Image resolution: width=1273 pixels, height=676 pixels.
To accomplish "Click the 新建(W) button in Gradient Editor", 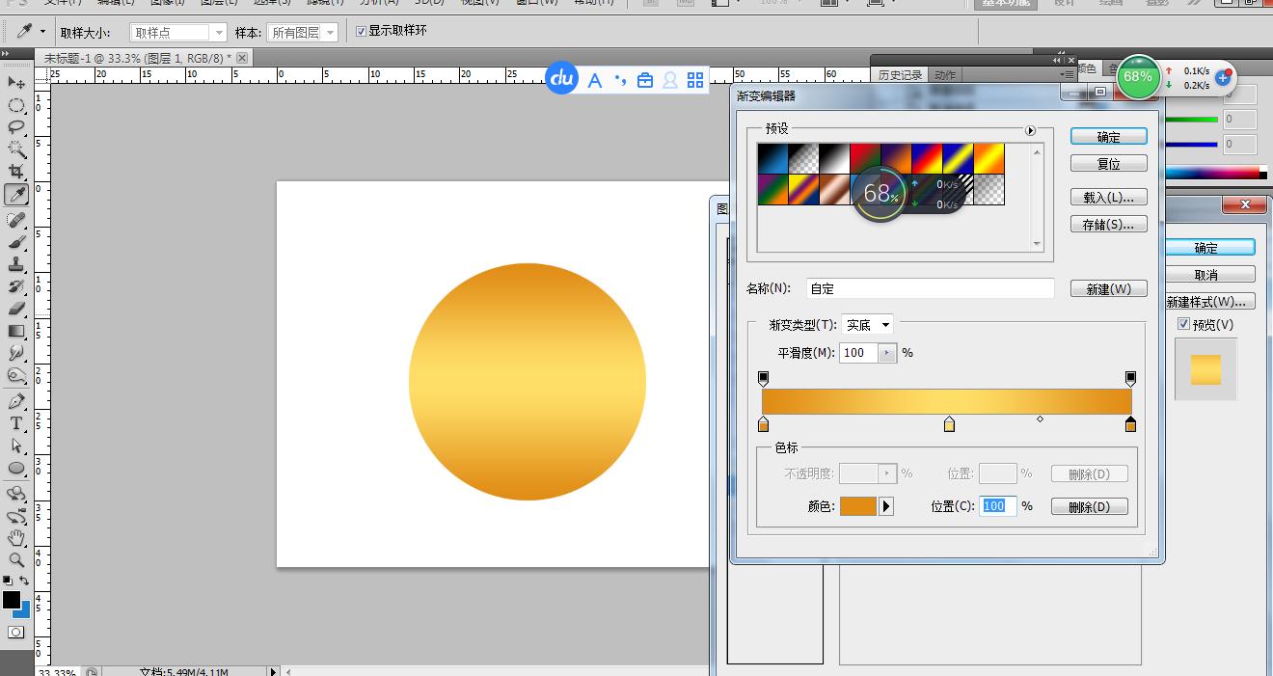I will [1107, 287].
